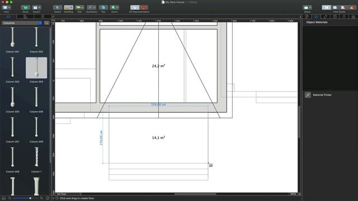Open the View toolbar button

point(6,7)
